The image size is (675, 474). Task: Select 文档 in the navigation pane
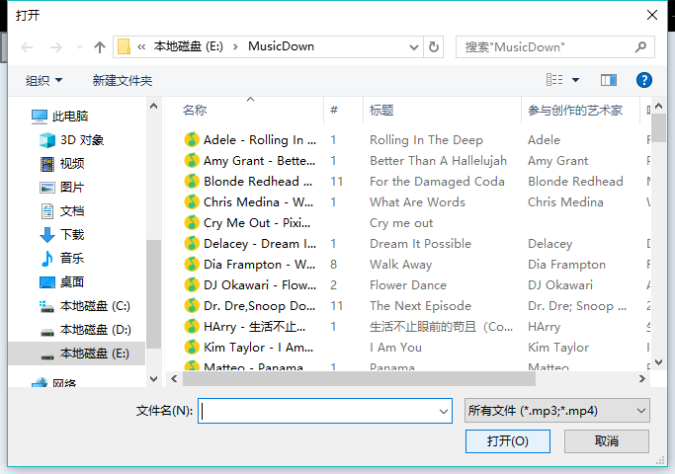pos(72,210)
